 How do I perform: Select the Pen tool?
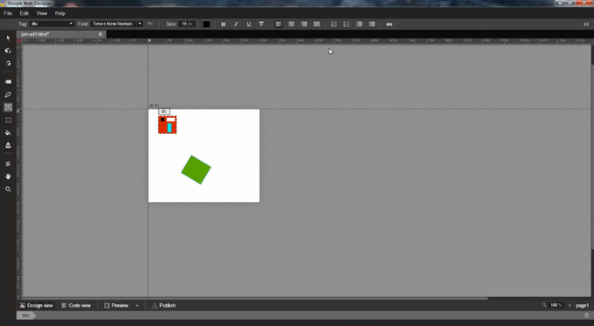point(9,94)
